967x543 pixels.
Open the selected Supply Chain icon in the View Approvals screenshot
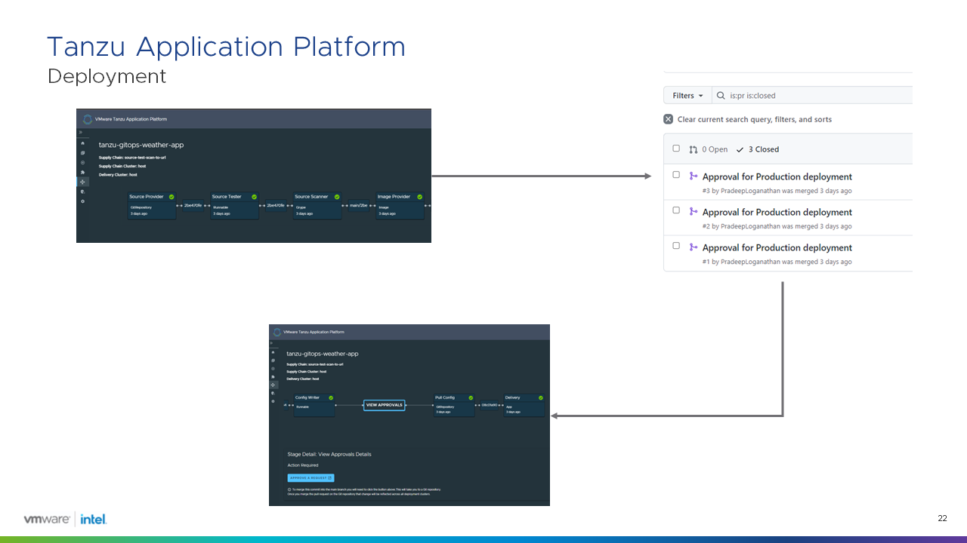pyautogui.click(x=273, y=385)
